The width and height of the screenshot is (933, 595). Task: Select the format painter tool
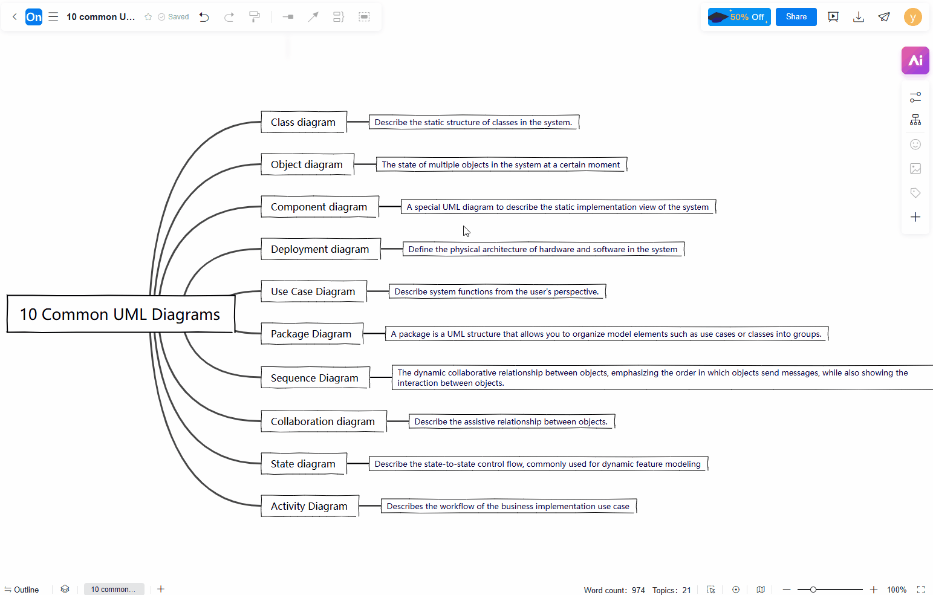click(x=255, y=17)
